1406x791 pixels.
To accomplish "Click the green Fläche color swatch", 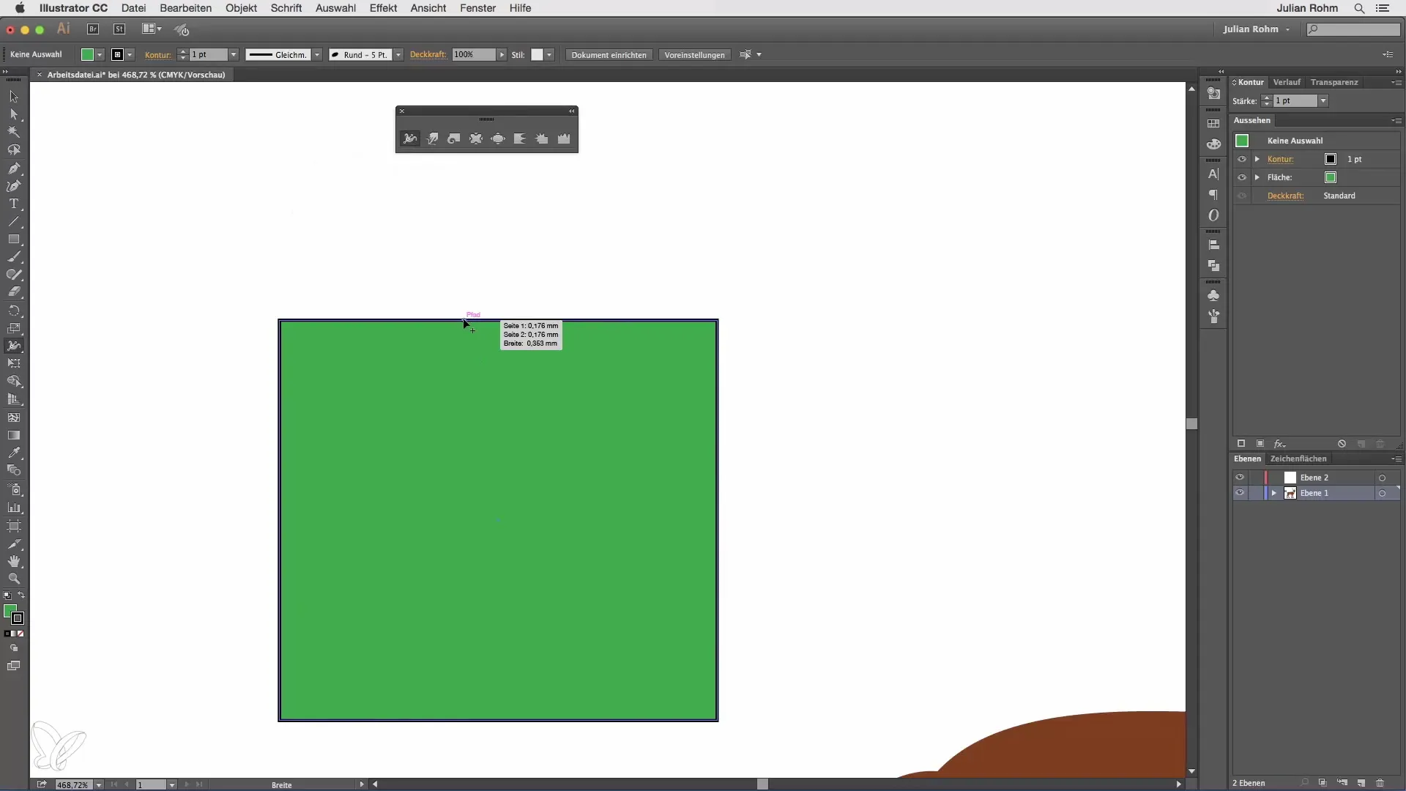I will [x=1331, y=177].
